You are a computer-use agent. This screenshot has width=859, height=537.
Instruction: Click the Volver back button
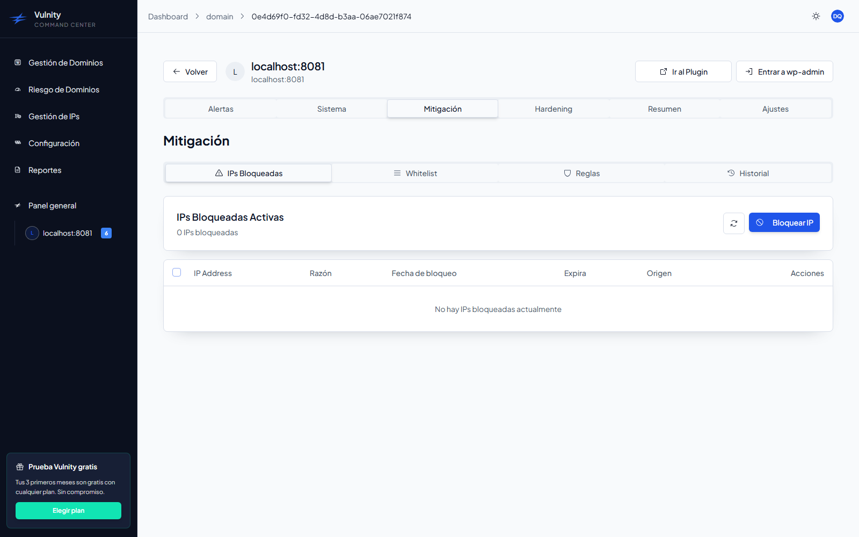pos(190,71)
